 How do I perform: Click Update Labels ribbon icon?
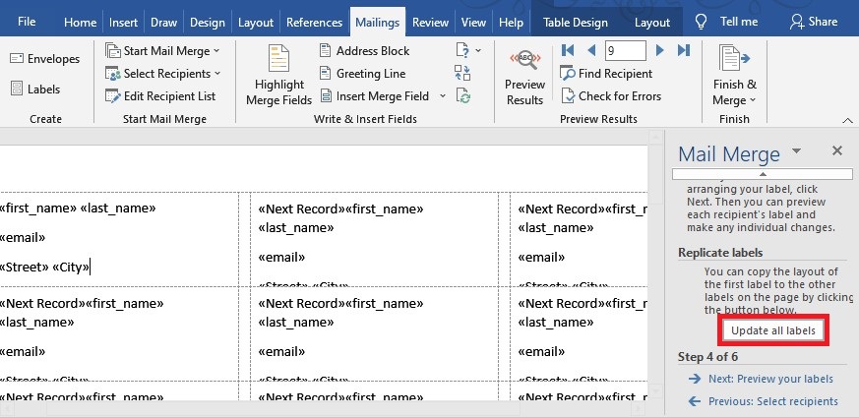[462, 96]
